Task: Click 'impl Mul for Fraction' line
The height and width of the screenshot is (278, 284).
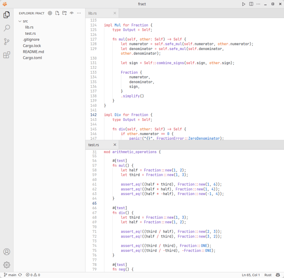Action: click(x=128, y=25)
